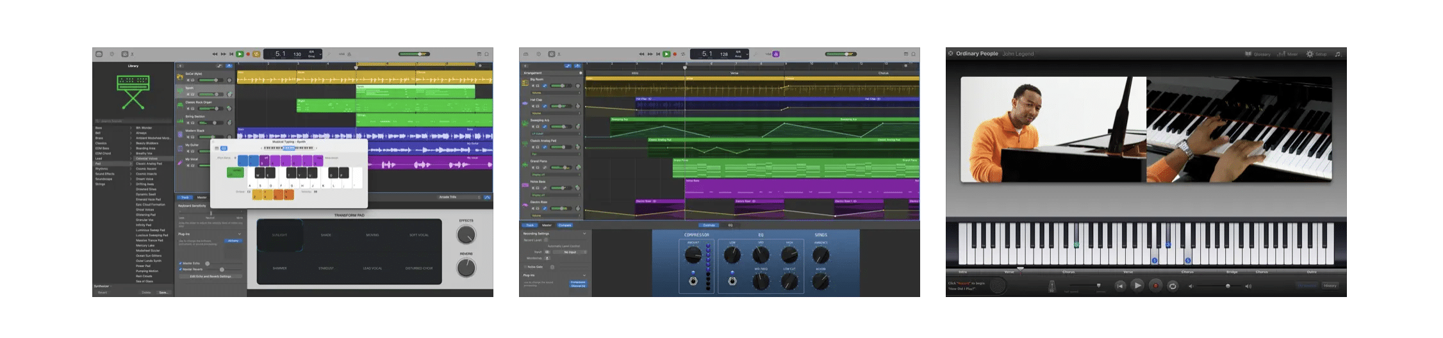Click the SoCal (Kyle) drummer track icon

180,77
